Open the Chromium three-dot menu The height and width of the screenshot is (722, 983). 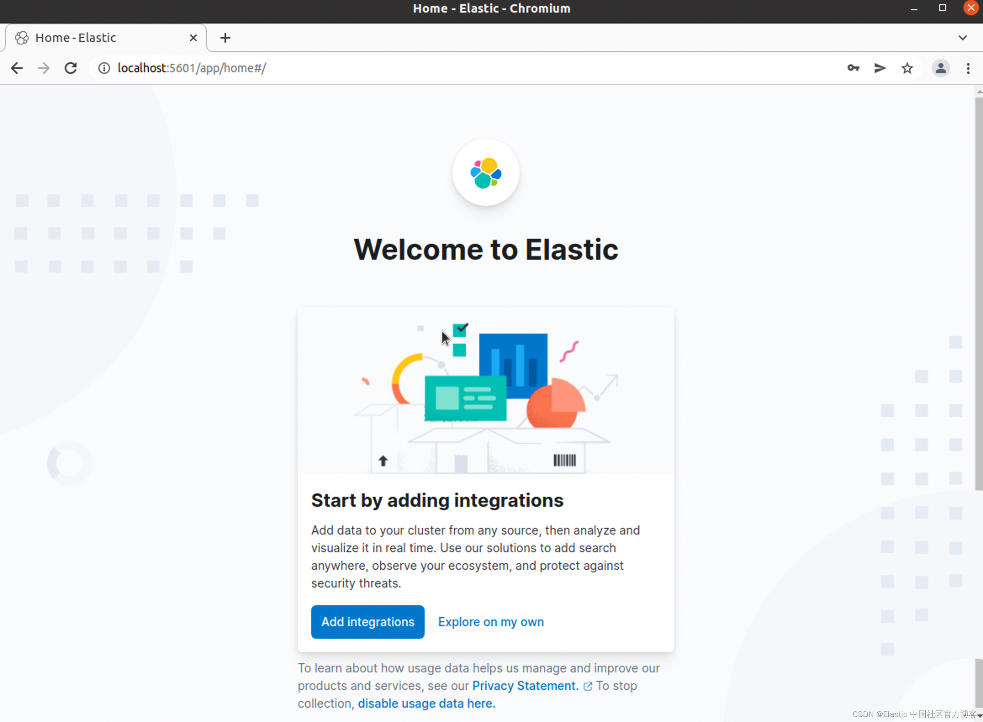point(968,68)
